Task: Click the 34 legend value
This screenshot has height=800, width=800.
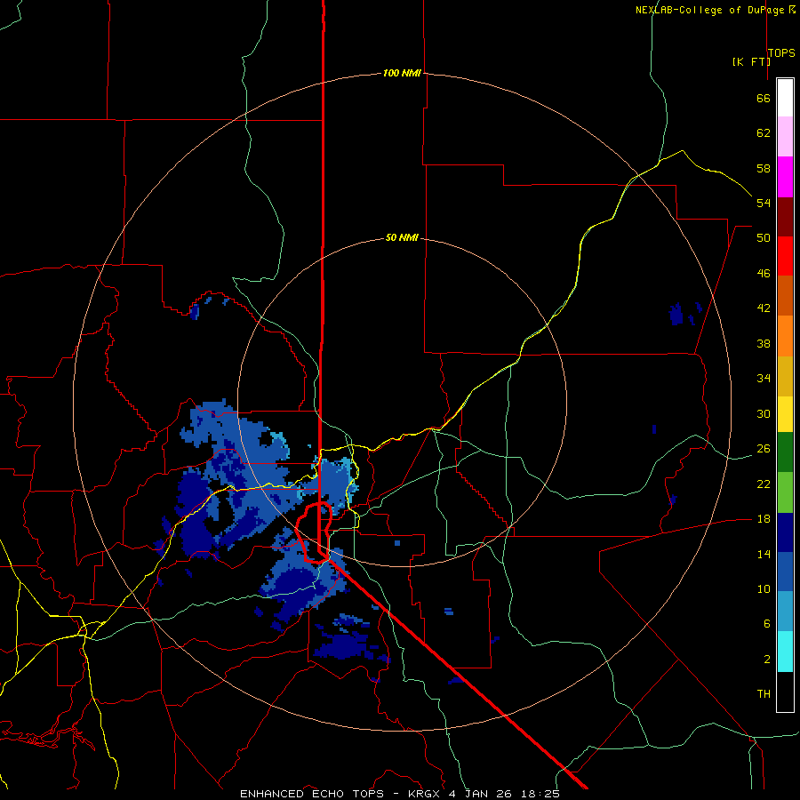Action: 764,378
